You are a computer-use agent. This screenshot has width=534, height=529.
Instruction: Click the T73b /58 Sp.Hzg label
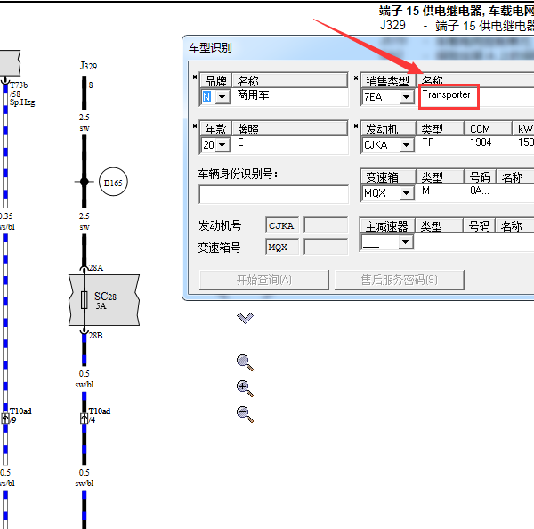click(22, 94)
